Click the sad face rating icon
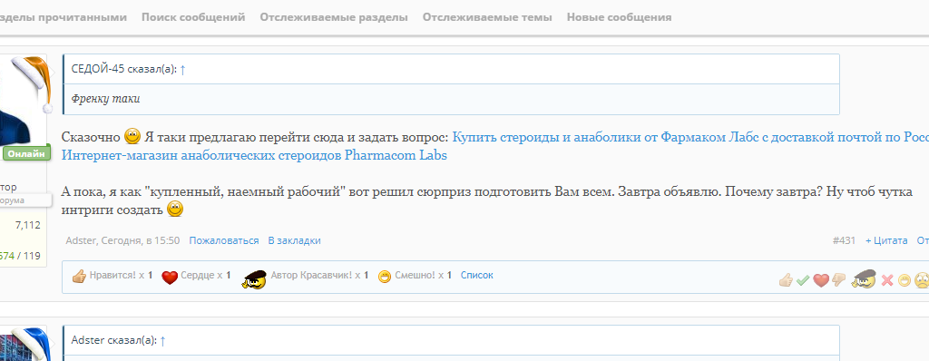929x361 pixels. coord(922,279)
